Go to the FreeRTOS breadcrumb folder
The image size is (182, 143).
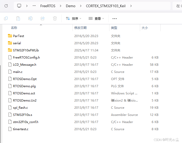click(x=48, y=6)
